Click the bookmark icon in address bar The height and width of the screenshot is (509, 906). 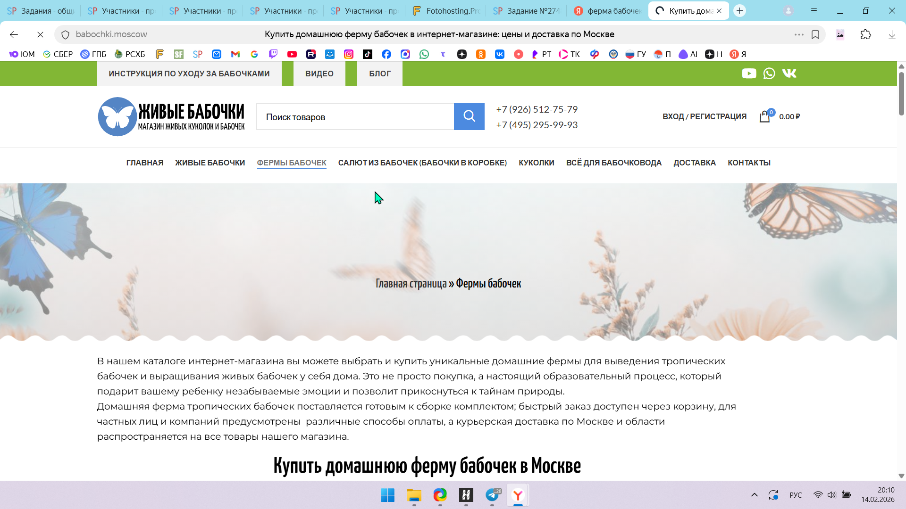tap(815, 34)
